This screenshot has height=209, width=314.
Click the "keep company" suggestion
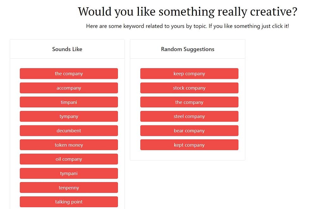(x=189, y=73)
